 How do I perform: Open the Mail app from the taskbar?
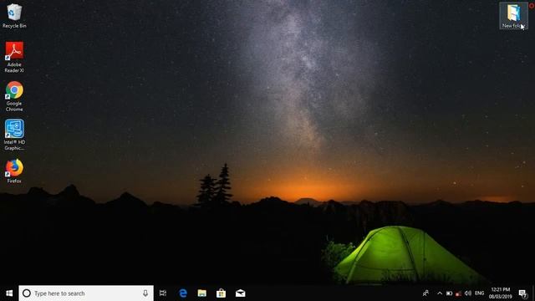coord(240,293)
